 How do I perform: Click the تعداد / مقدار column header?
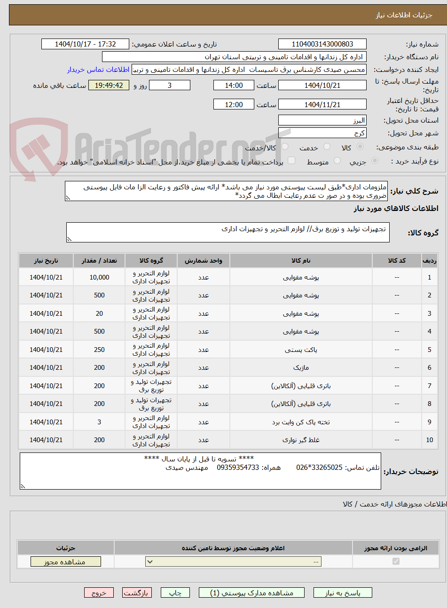click(99, 260)
